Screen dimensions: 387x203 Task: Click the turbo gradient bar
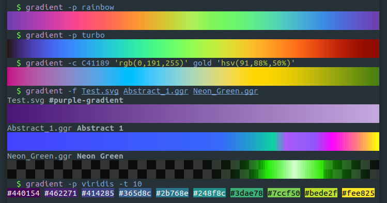coord(193,49)
